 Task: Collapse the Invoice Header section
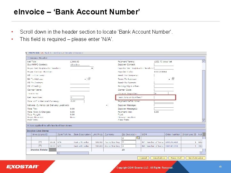[28, 58]
